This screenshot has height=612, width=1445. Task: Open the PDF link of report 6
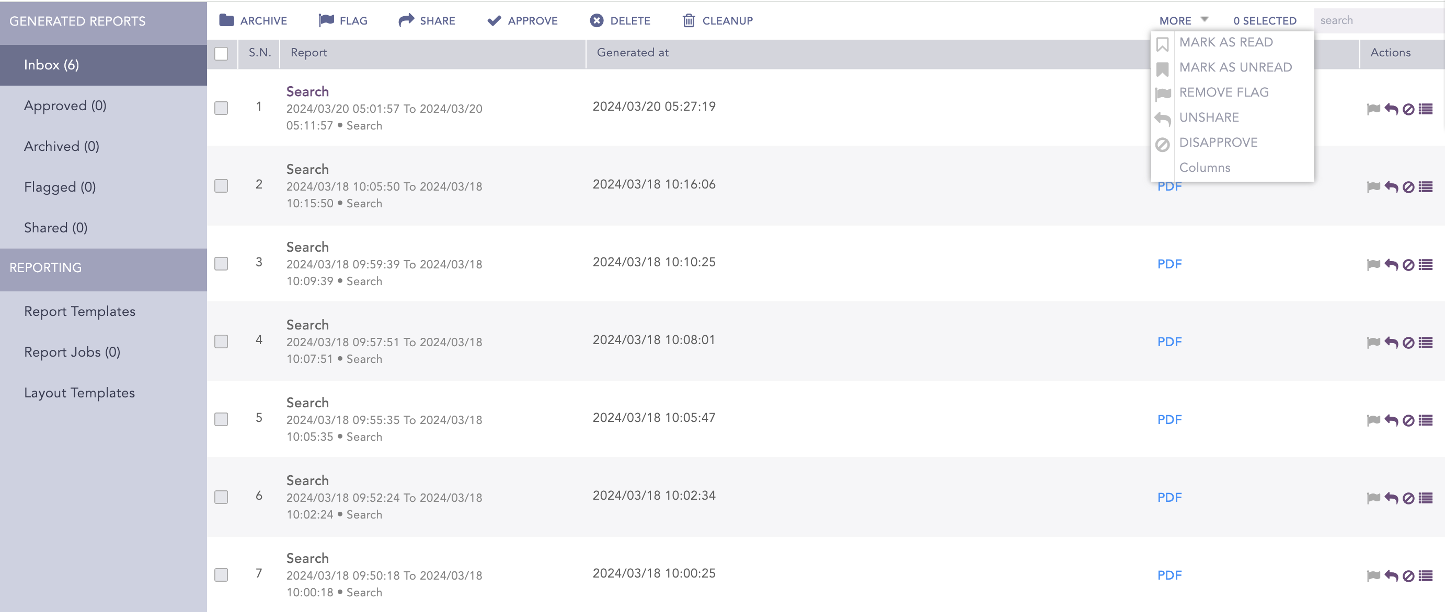(x=1169, y=497)
